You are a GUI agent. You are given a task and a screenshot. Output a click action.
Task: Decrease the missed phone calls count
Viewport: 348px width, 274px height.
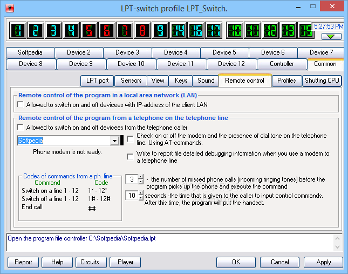[140, 182]
